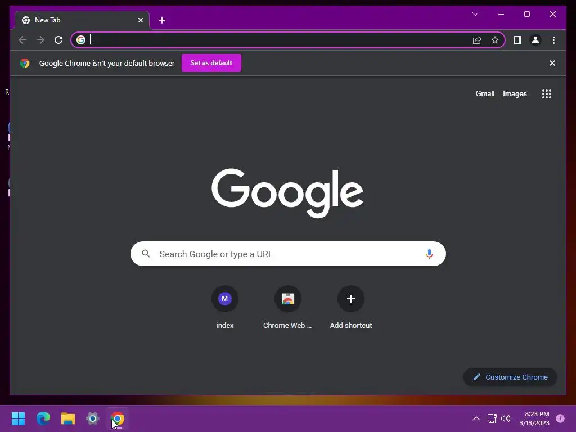Open the index shortcut
The image size is (576, 432).
click(x=225, y=308)
